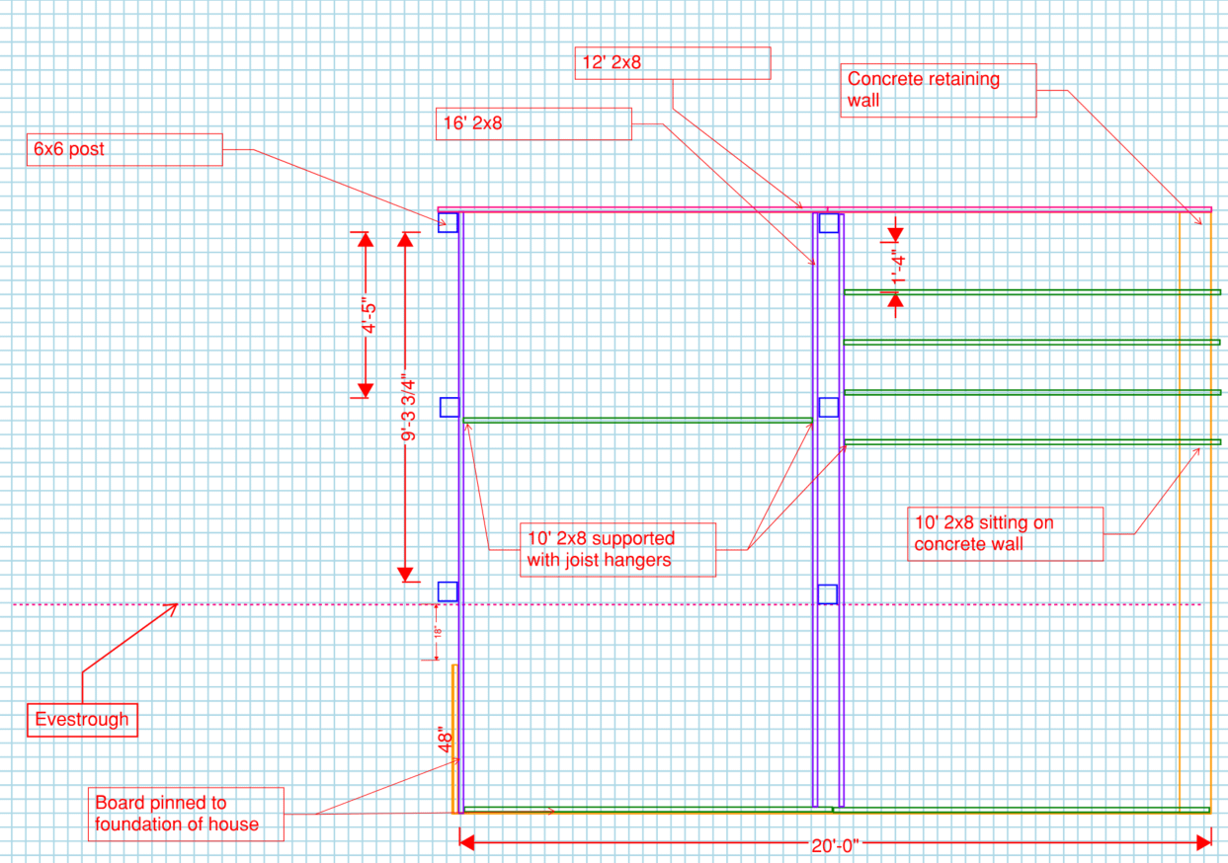Click the "16' 2x8" callout label
The height and width of the screenshot is (863, 1228).
tap(532, 124)
